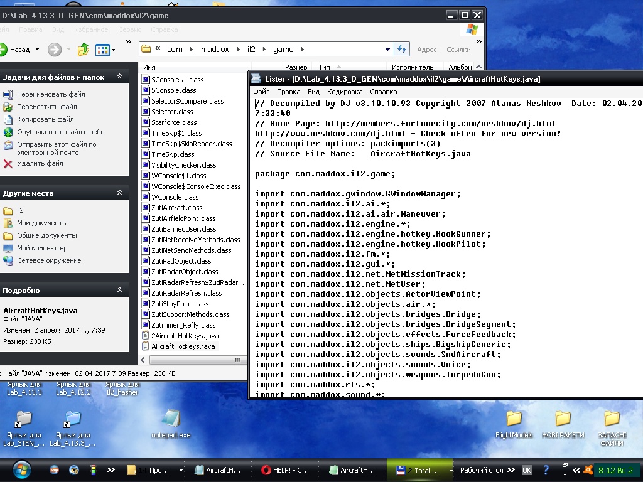Click the Rename file task link

tap(51, 94)
